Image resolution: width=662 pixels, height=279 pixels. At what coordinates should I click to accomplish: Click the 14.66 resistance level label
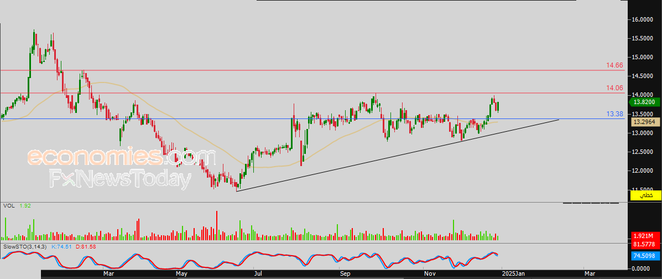click(x=615, y=65)
